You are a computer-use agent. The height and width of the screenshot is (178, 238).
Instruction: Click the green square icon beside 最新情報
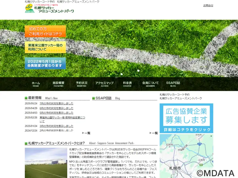point(26,98)
